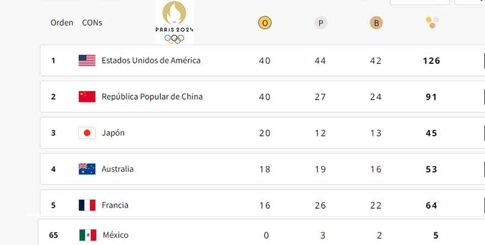Click the bronze medal column icon
Screen dimensions: 485x245
tap(376, 23)
